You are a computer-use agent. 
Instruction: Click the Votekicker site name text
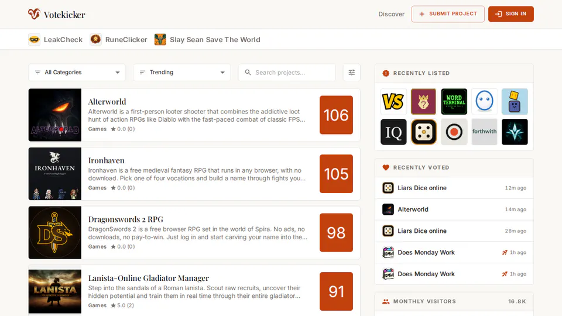[x=64, y=15]
